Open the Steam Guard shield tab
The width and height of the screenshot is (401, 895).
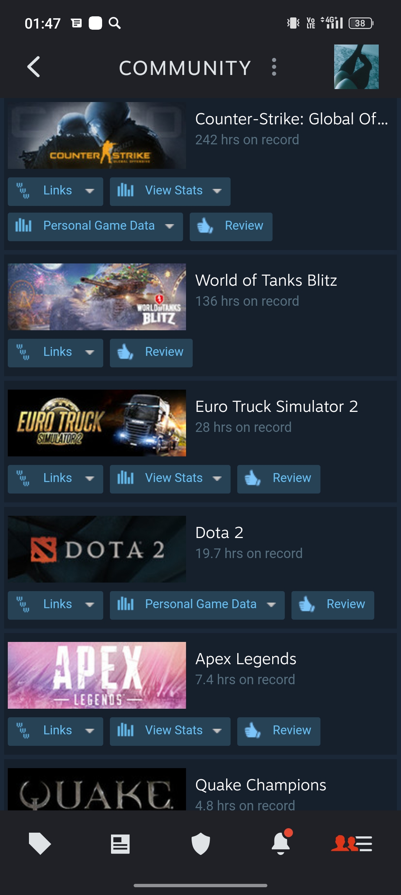tap(200, 844)
